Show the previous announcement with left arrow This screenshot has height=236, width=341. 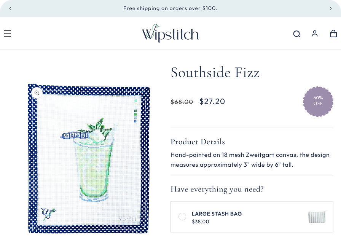[x=10, y=8]
